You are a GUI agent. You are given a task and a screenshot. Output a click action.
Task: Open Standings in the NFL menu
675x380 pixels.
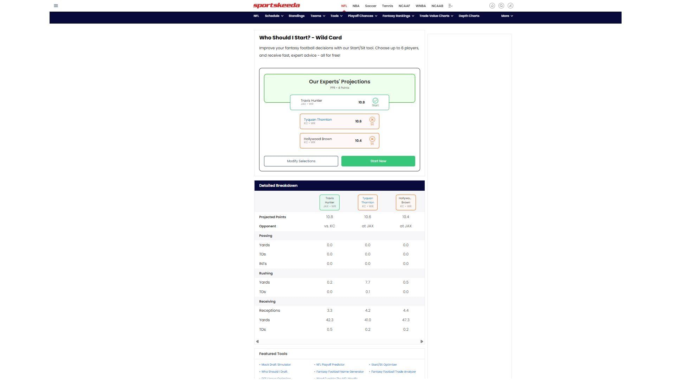tap(296, 16)
